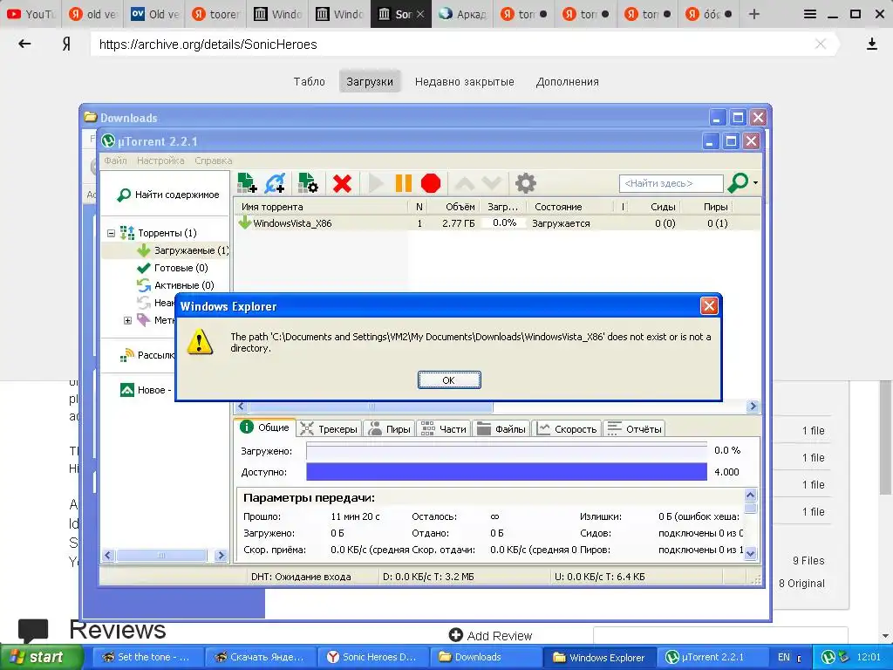Click the upload speed status entry
This screenshot has width=893, height=670.
point(600,577)
